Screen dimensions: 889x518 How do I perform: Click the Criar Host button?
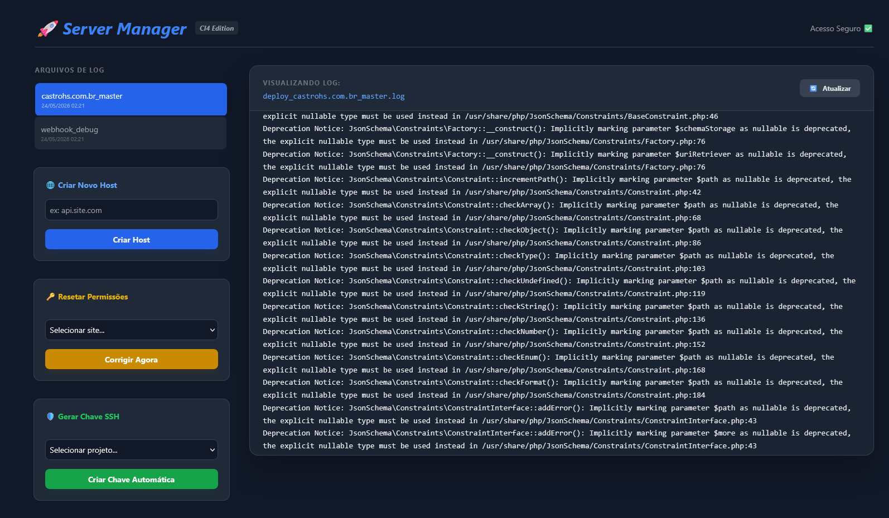pos(132,239)
